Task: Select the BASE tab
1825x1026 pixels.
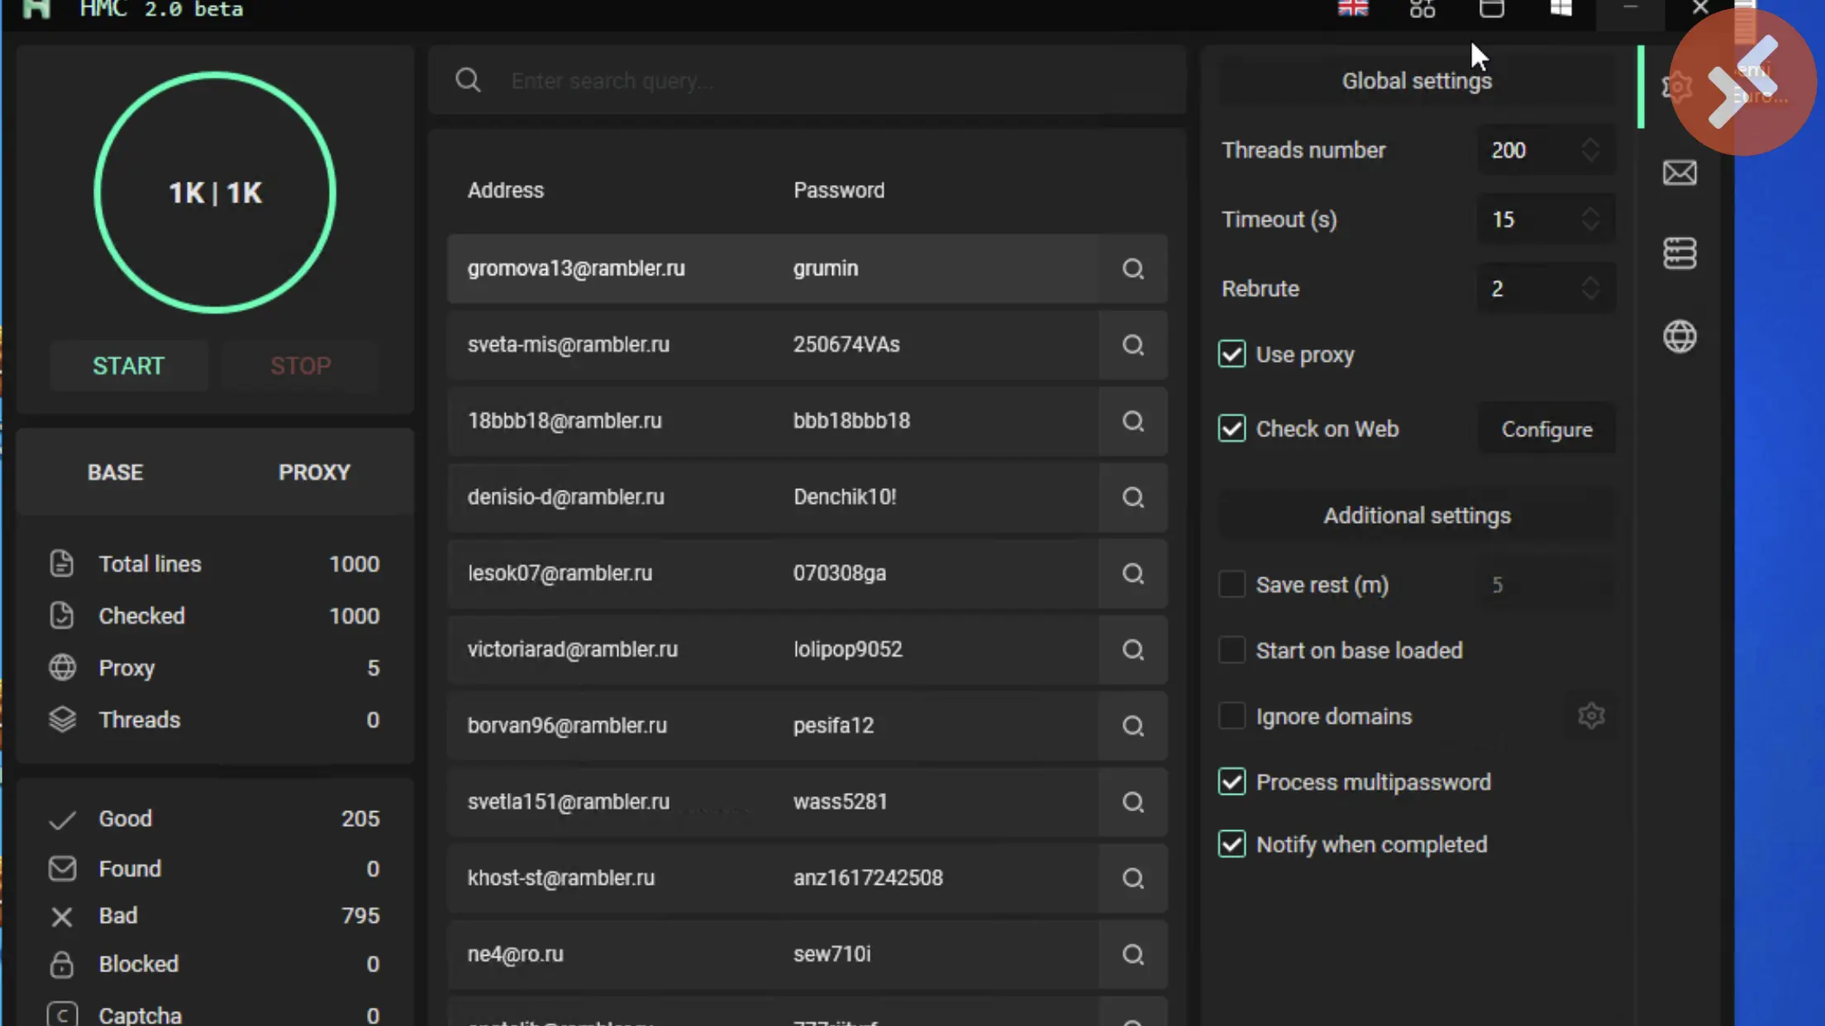Action: coord(115,472)
